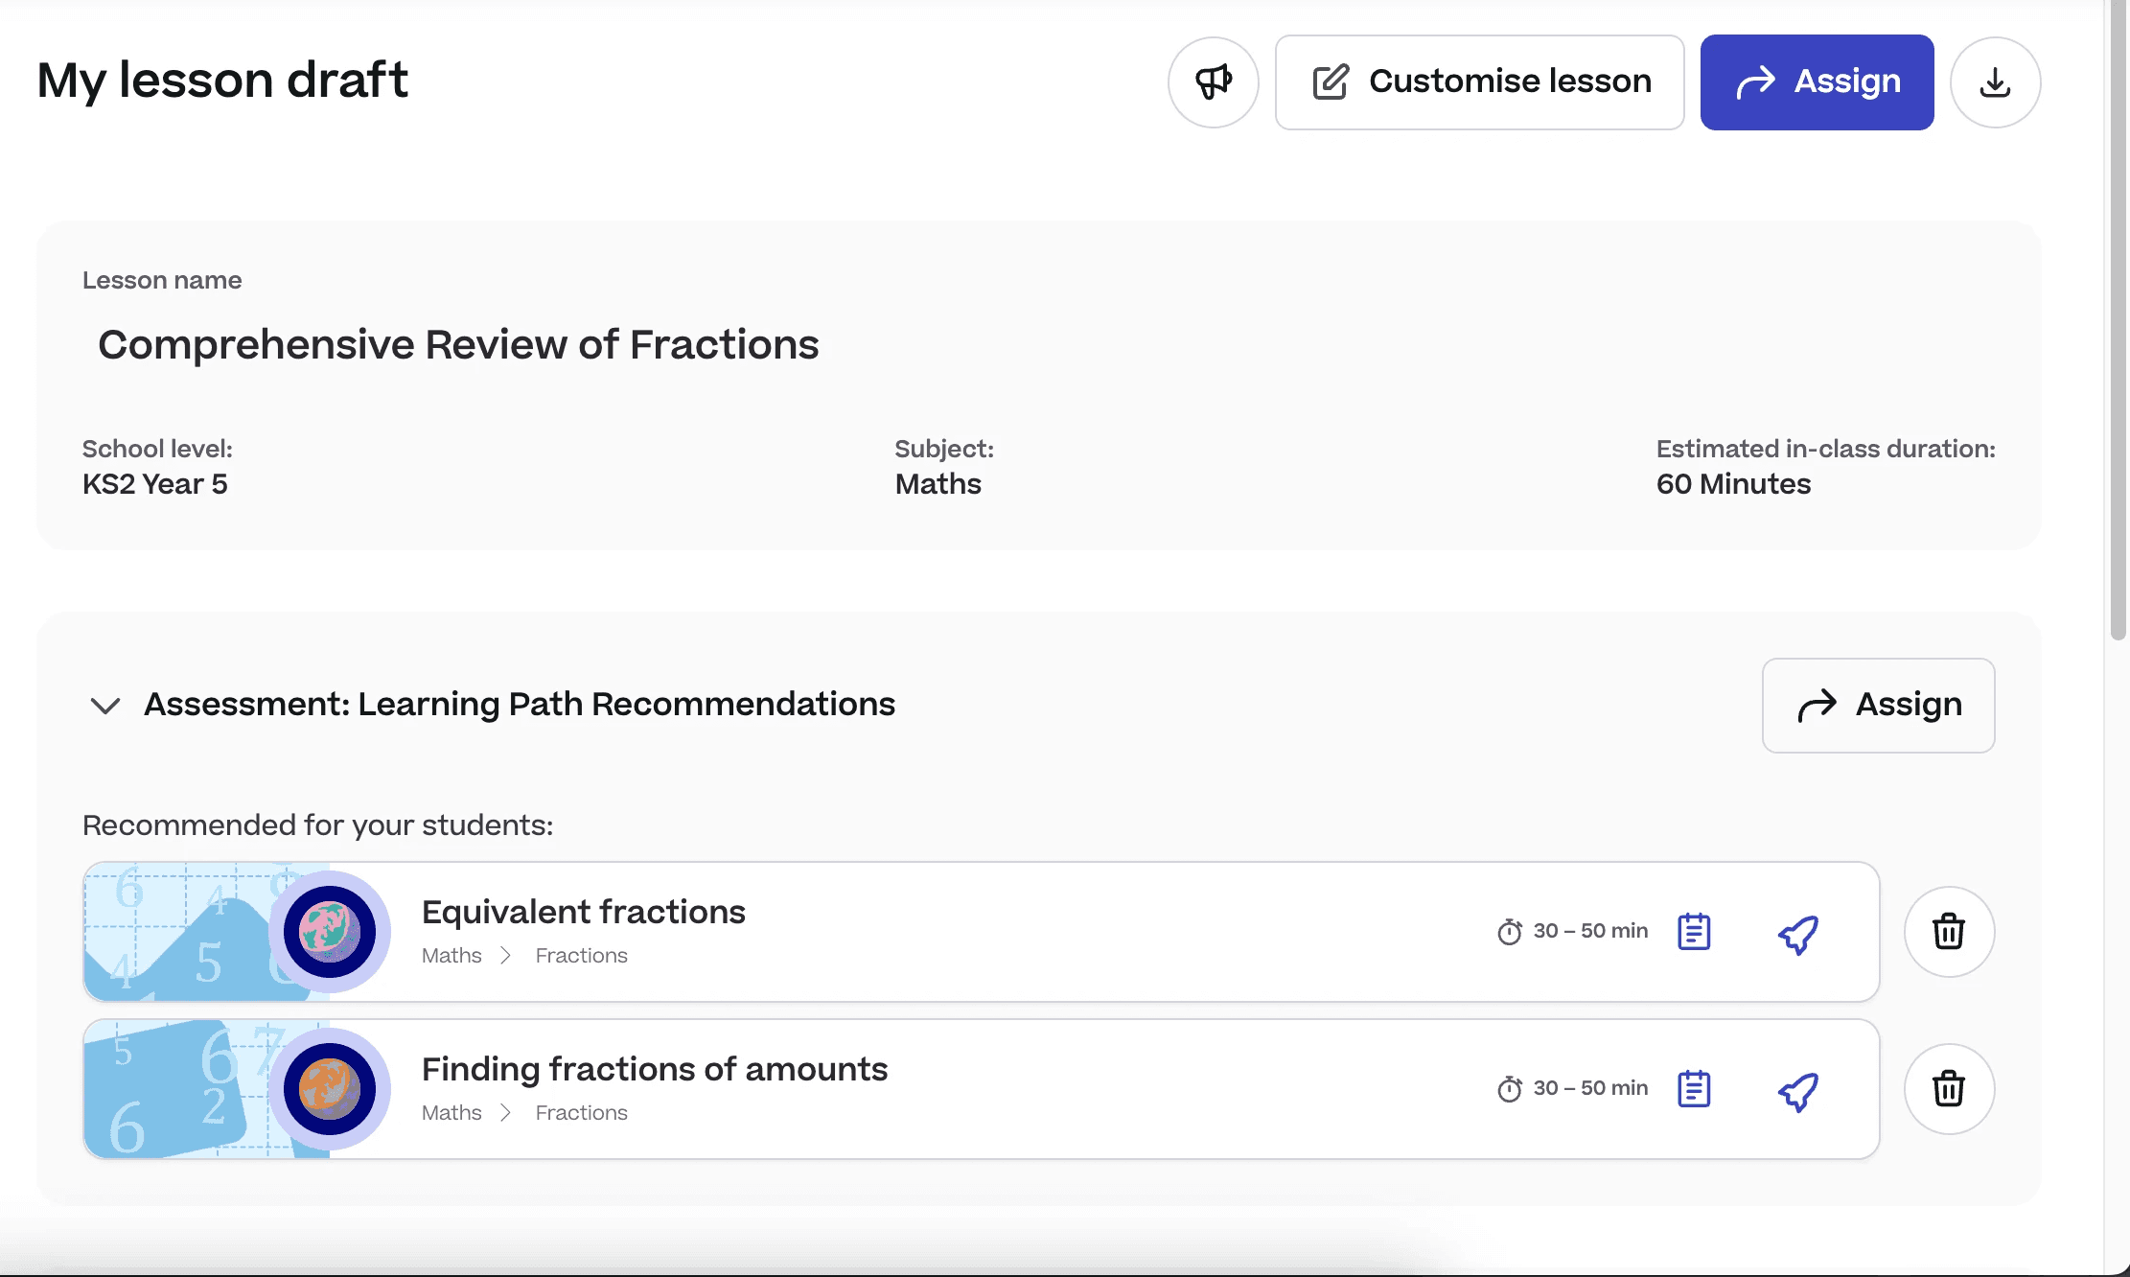Collapse the Assessment section chevron
Viewport: 2130px width, 1277px height.
(104, 706)
